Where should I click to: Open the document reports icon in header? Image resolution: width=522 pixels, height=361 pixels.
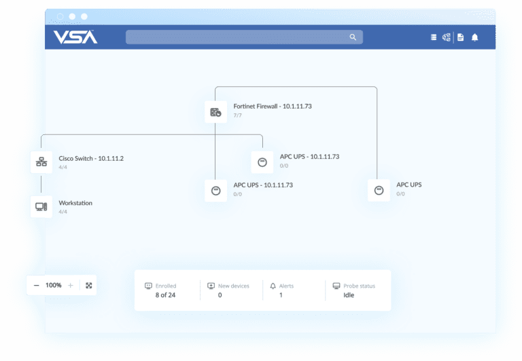460,37
